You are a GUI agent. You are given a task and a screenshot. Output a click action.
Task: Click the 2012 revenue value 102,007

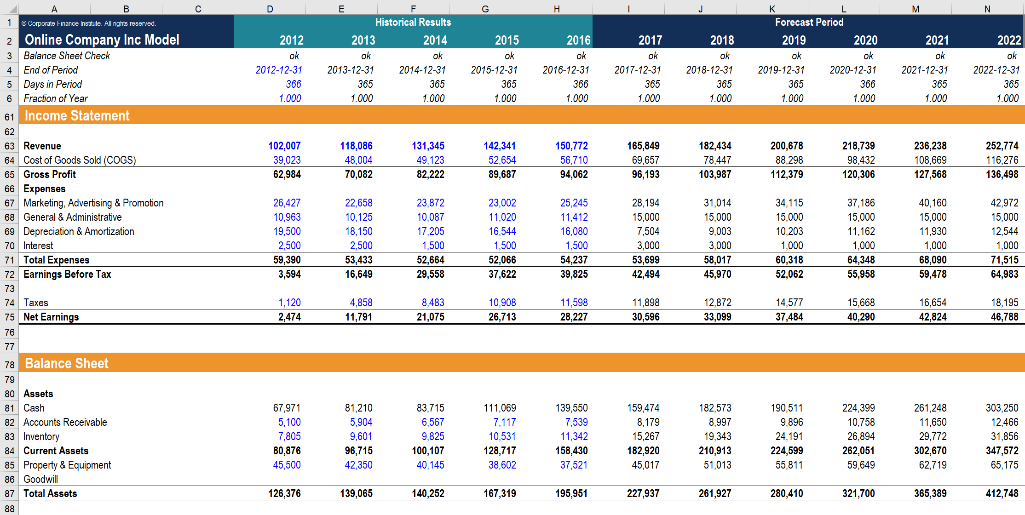(x=284, y=146)
